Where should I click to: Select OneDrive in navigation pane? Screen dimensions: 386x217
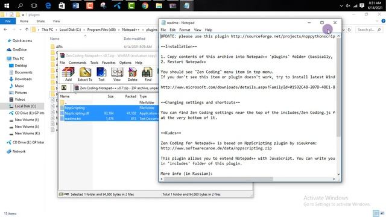[x=19, y=49]
